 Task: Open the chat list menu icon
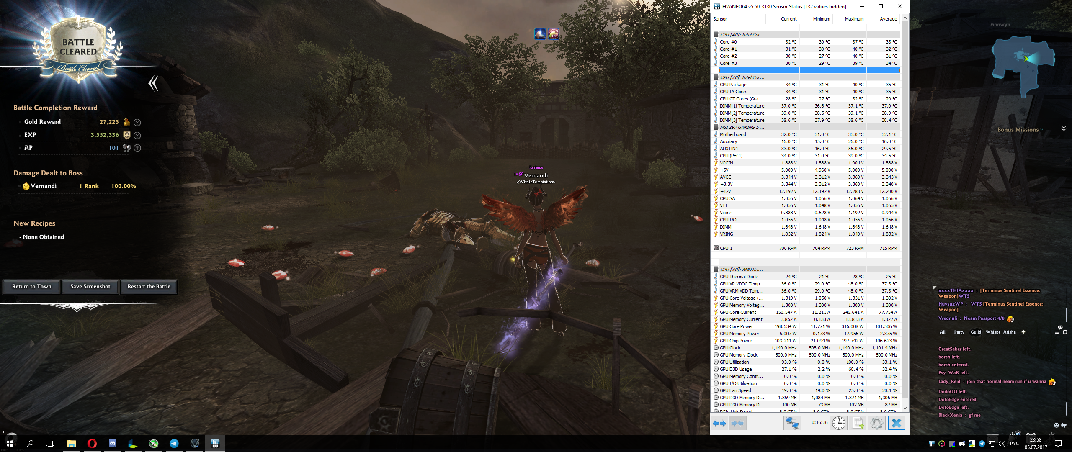1057,332
